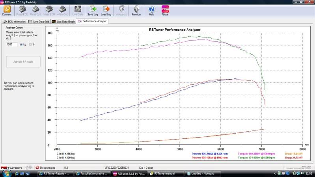Screen dimensions: 315x177
Task: Open the Premium toolbar item
Action: pos(136,10)
